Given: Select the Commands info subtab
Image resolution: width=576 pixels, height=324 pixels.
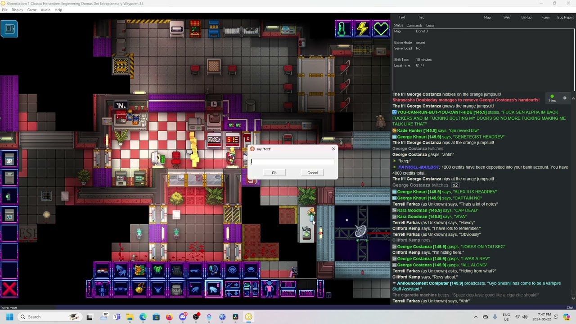Looking at the screenshot, I should tap(414, 26).
